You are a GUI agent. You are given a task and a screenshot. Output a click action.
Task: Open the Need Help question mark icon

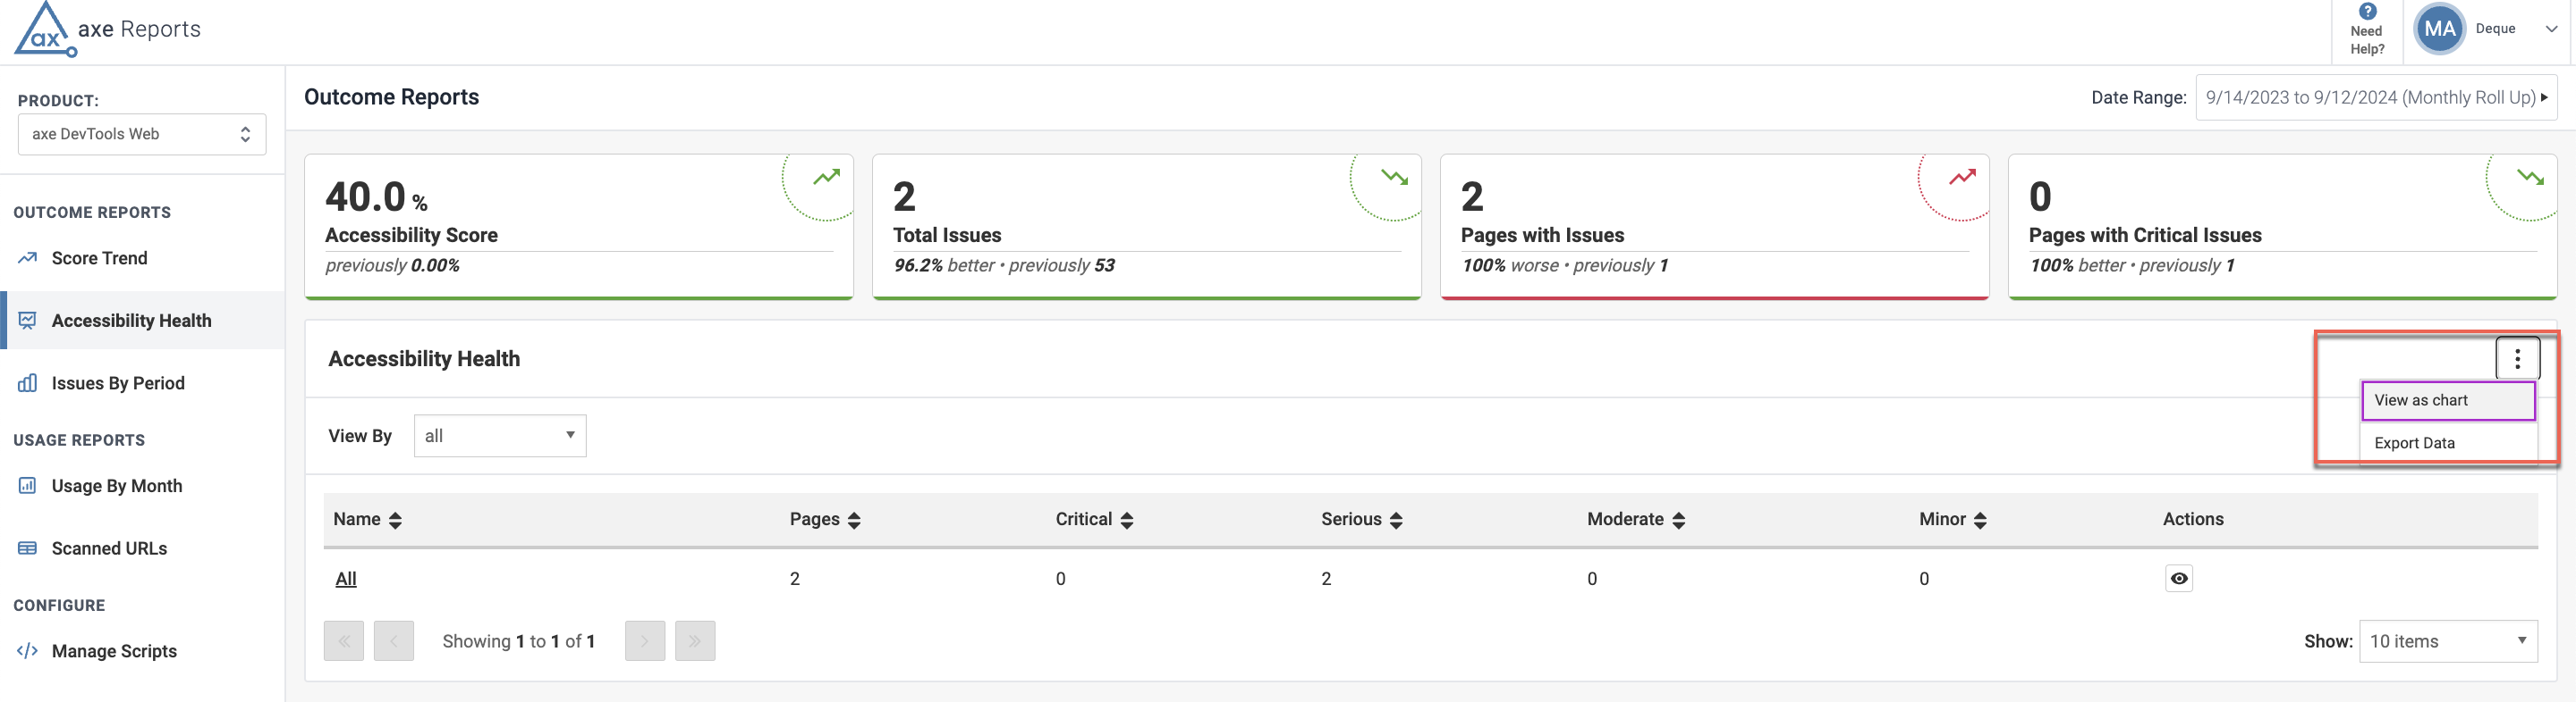pos(2367,12)
